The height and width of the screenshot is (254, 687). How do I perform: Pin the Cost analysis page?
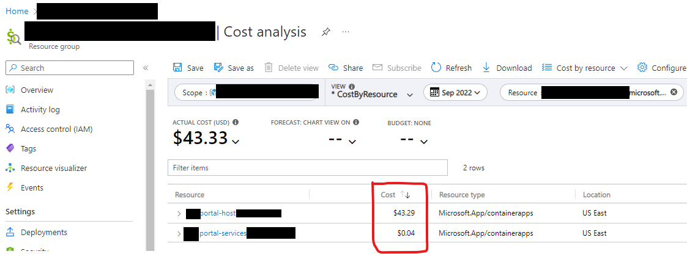[x=325, y=32]
